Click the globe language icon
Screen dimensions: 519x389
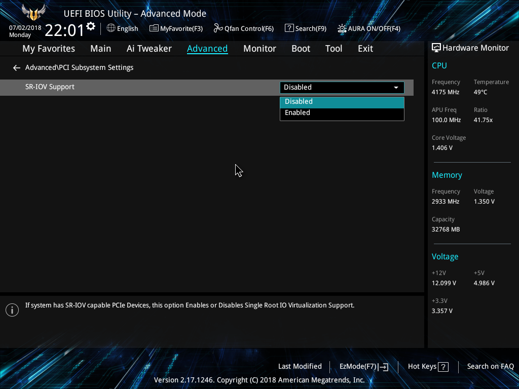[111, 28]
